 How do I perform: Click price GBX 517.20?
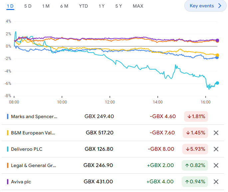coord(100,133)
